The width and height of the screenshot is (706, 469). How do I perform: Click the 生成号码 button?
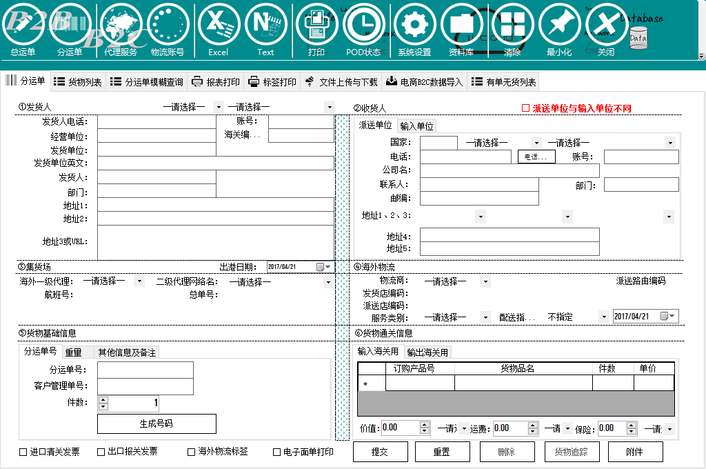(157, 423)
